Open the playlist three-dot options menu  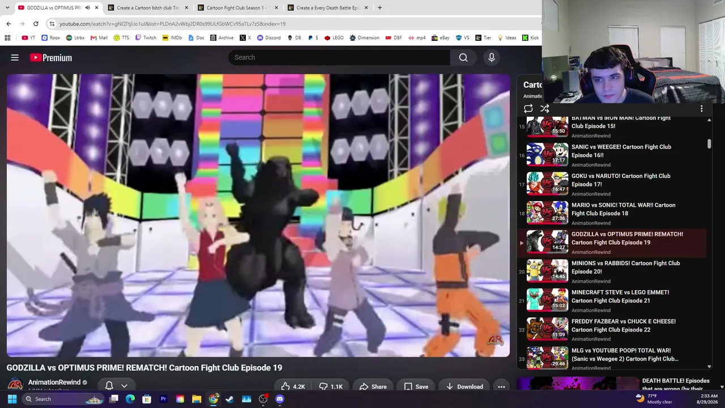click(701, 108)
